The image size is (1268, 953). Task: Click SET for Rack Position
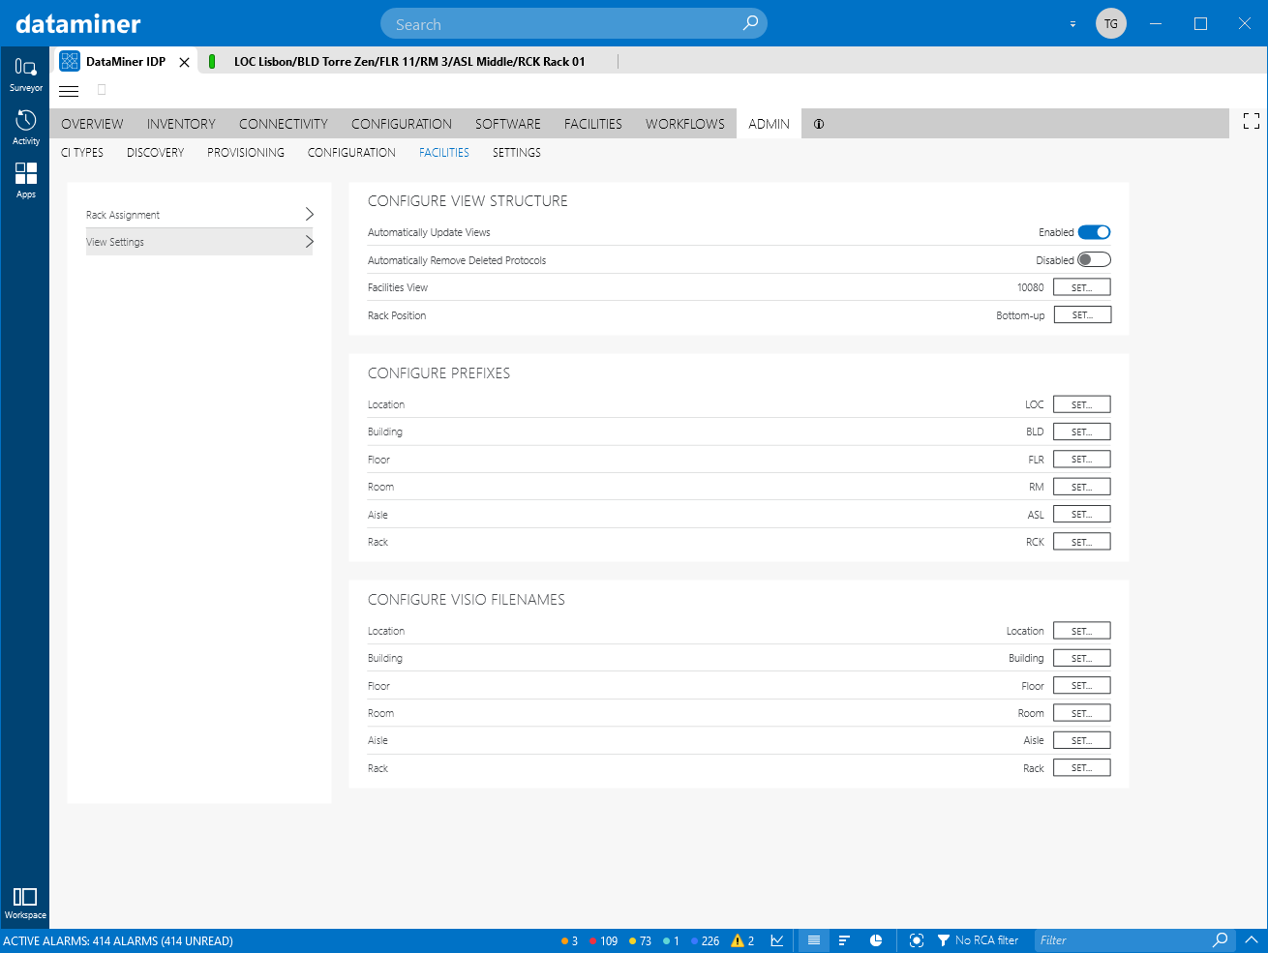(x=1082, y=315)
